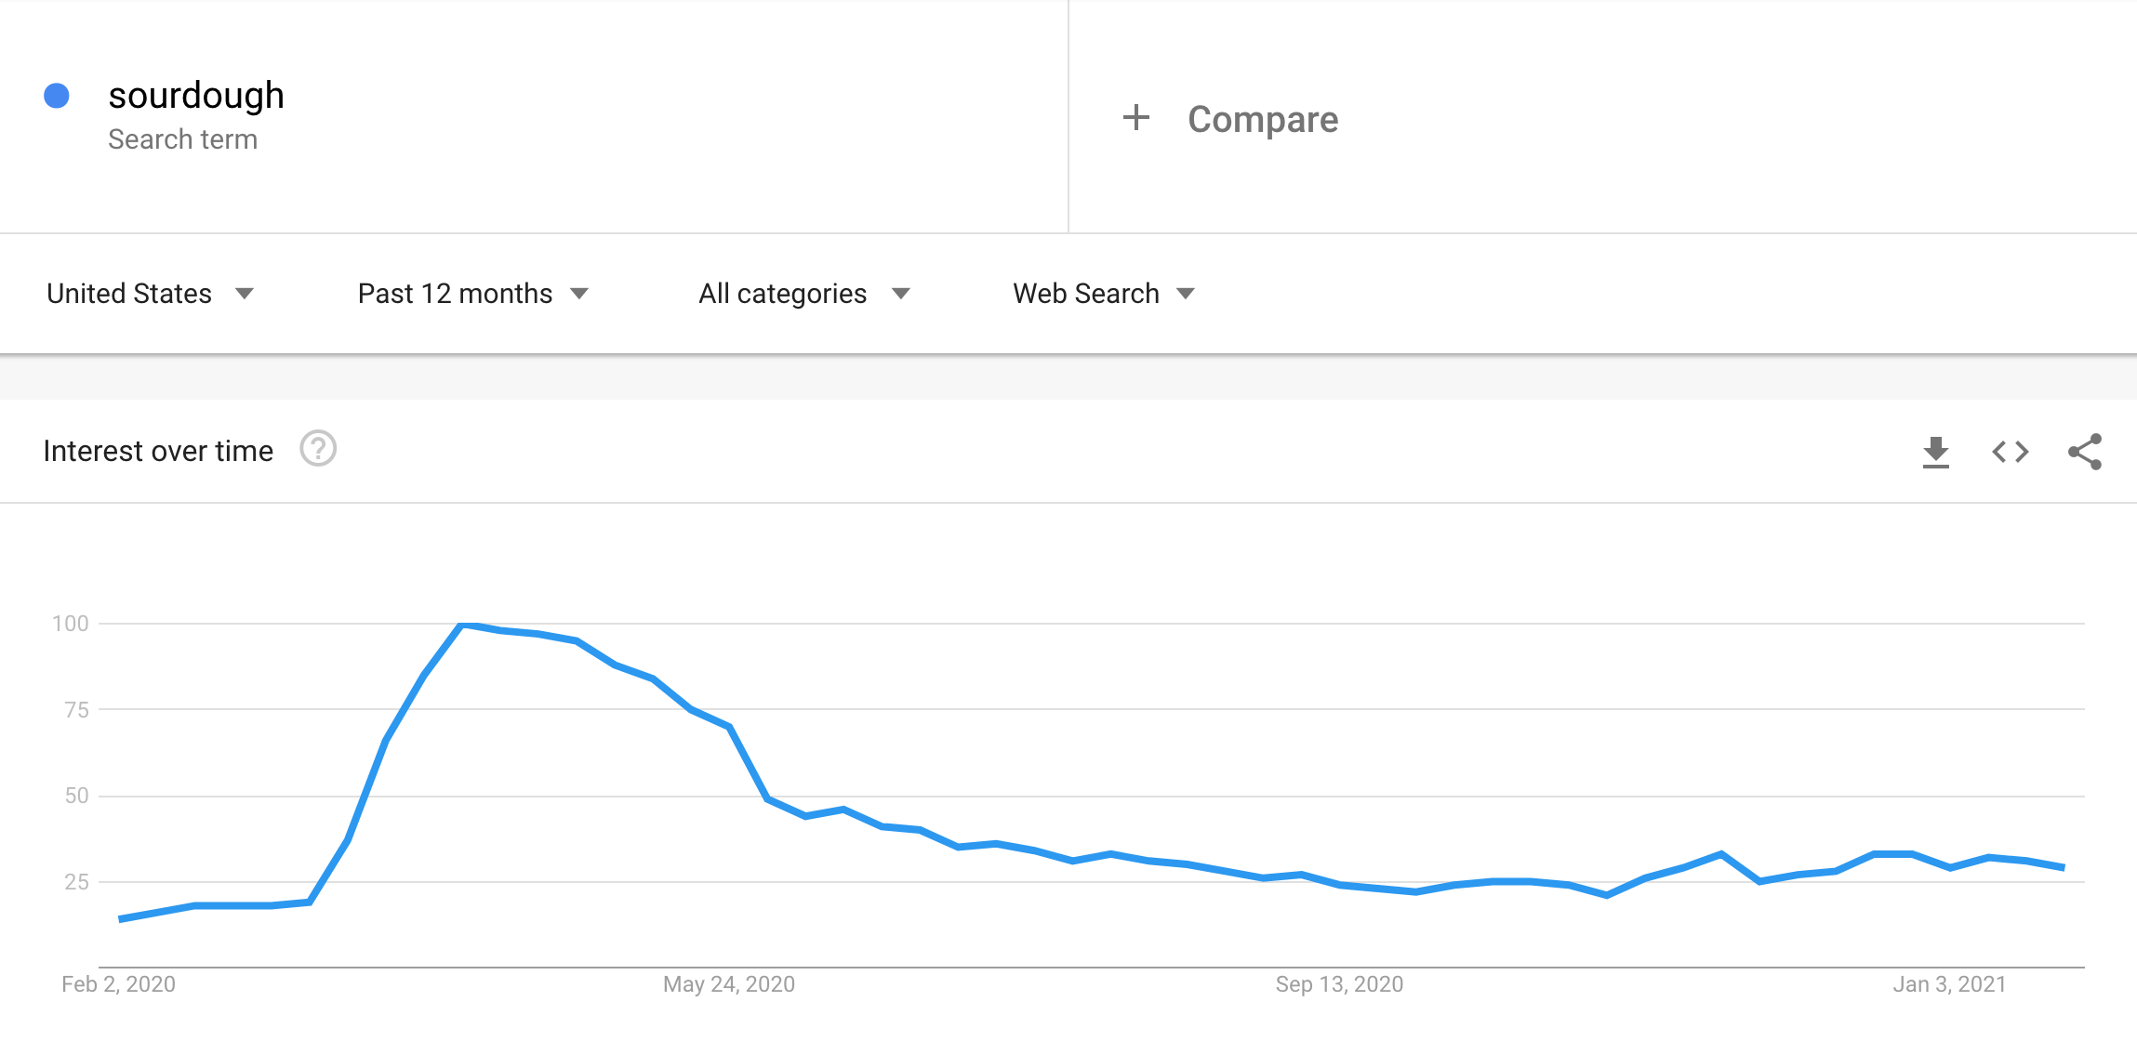The height and width of the screenshot is (1054, 2137).
Task: Open the Past 12 months dropdown
Action: 473,294
